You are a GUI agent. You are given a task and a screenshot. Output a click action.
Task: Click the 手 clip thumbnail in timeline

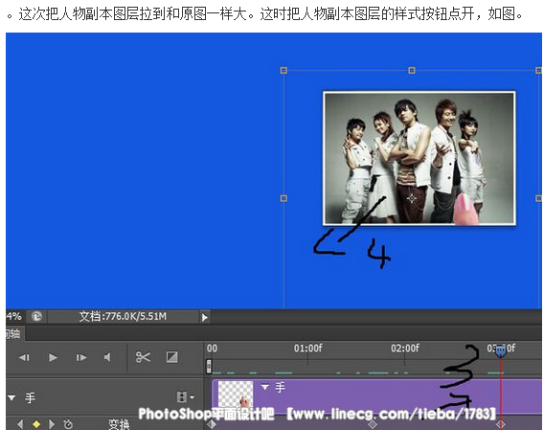[x=236, y=395]
